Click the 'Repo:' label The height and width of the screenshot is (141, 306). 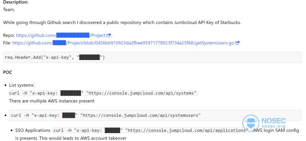click(x=9, y=35)
